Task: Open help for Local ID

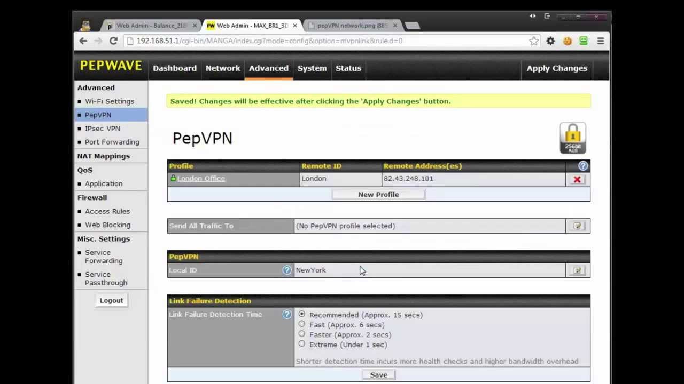Action: coord(287,270)
